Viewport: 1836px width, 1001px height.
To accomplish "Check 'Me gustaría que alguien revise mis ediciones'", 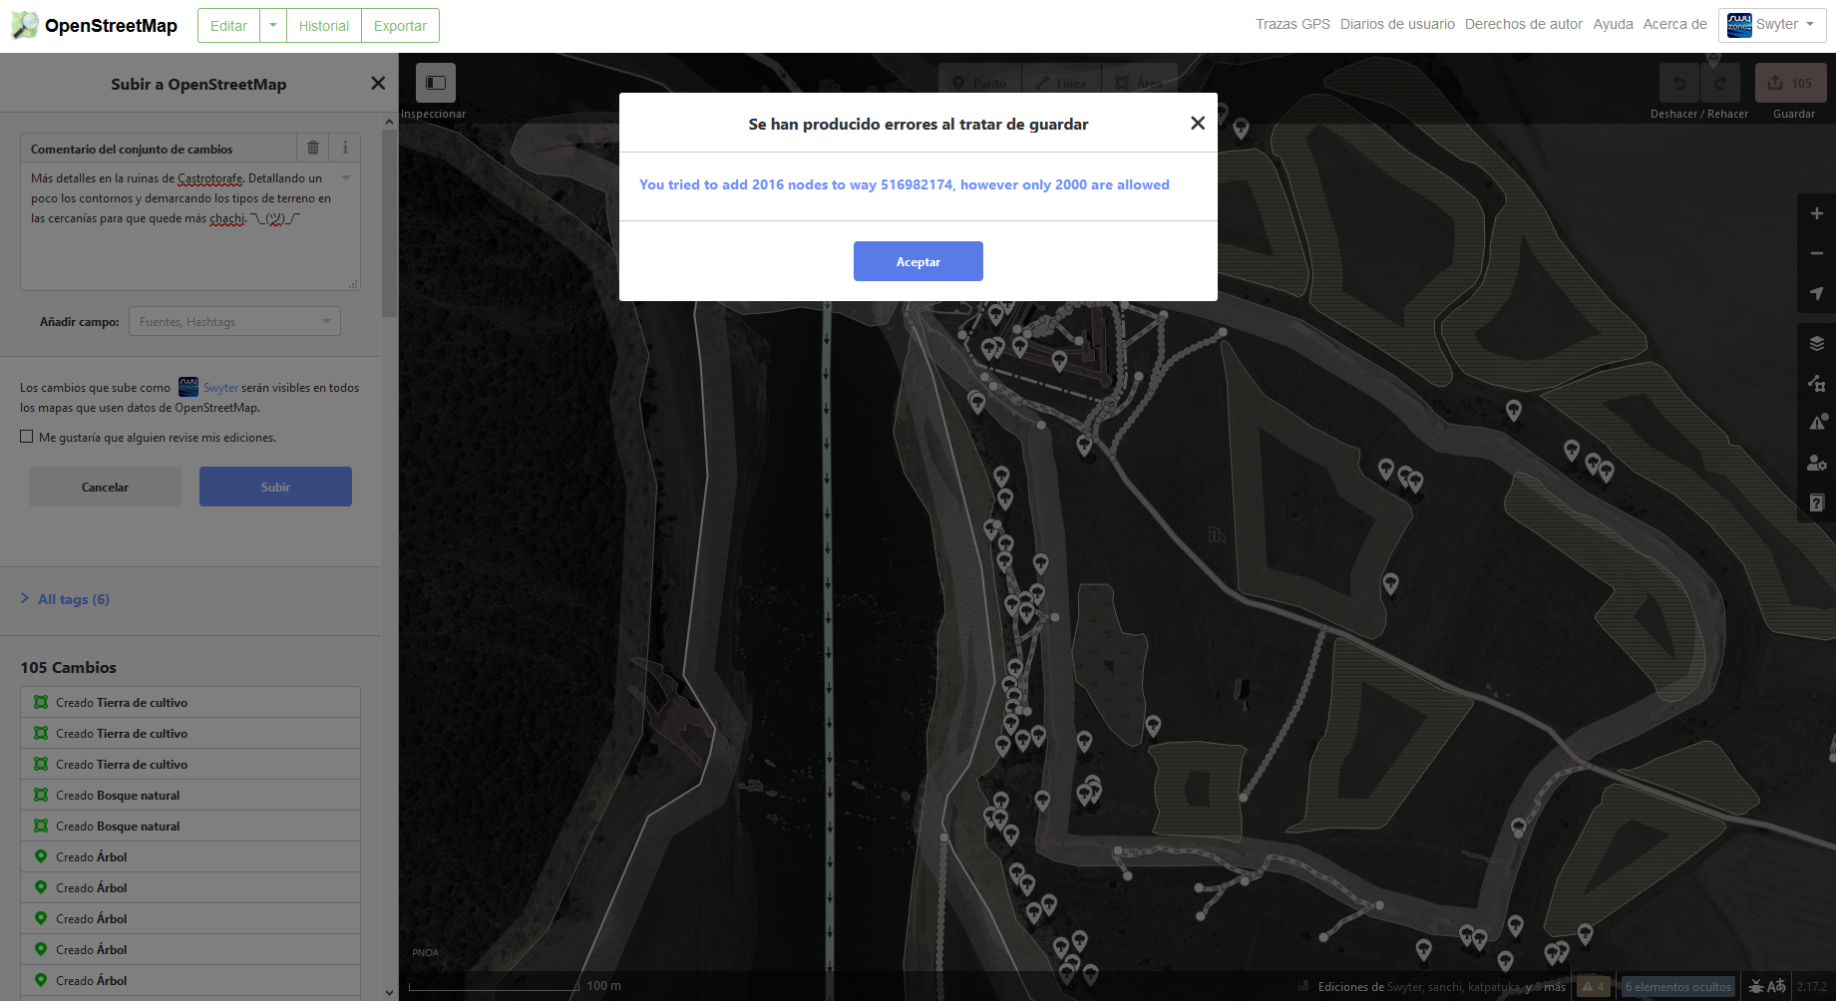I will tap(27, 437).
